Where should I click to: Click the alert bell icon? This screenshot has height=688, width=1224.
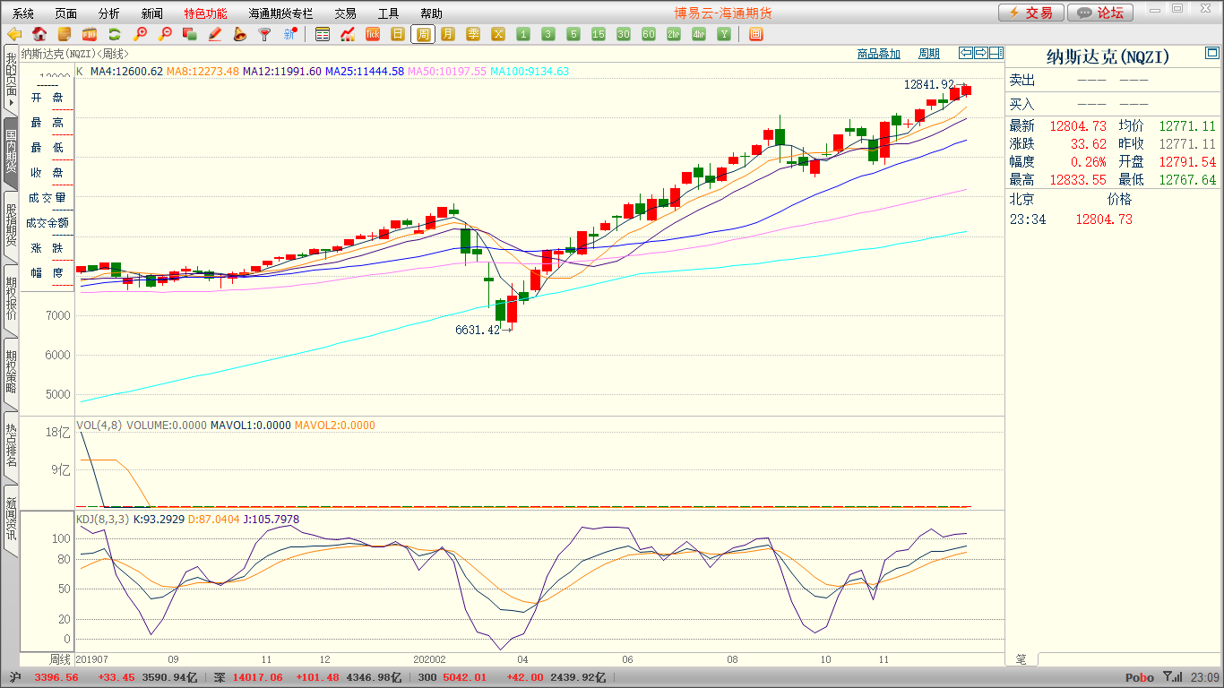pyautogui.click(x=240, y=34)
